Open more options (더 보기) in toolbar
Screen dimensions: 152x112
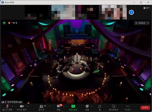click(128, 108)
